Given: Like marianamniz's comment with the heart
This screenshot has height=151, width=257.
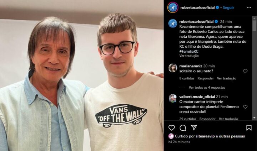Looking at the screenshot, I should 245,71.
